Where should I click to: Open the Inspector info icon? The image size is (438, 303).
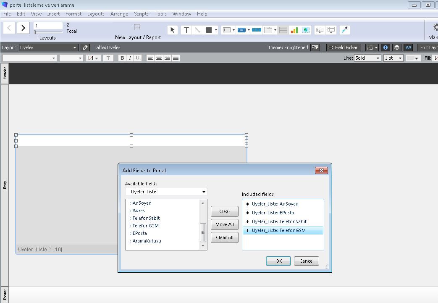(386, 47)
